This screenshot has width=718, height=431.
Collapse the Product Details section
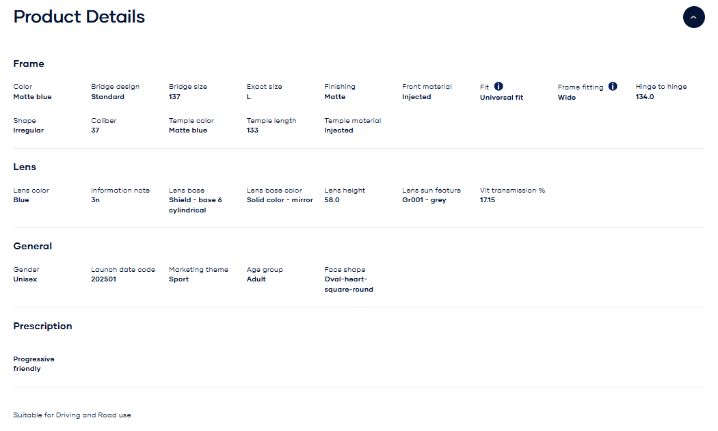(693, 17)
